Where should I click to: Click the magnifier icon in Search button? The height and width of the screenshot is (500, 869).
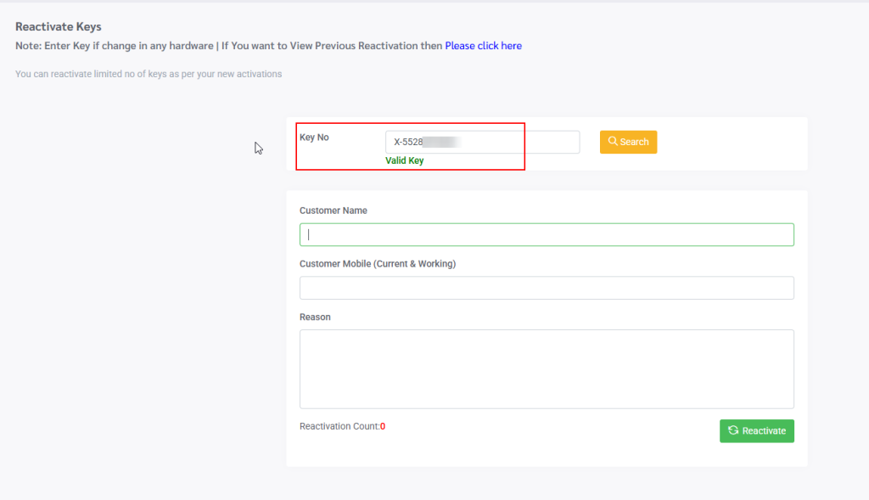(x=613, y=142)
